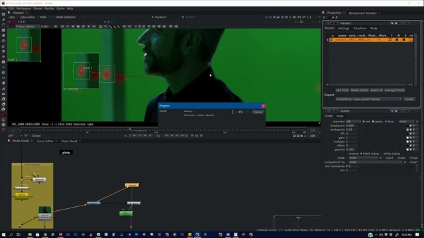Open the blackpoint color swatch
Image resolution: width=424 pixels, height=238 pixels.
tap(408, 126)
